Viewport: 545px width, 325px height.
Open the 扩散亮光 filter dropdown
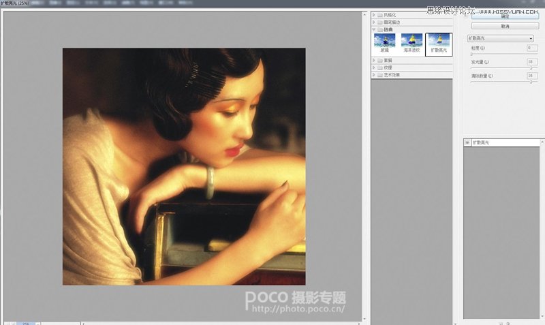coord(500,38)
